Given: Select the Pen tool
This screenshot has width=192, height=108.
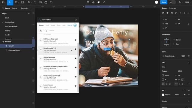Looking at the screenshot, I should [29, 2].
